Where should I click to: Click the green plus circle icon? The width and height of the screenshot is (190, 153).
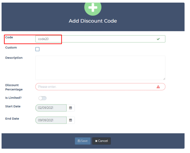93,8
